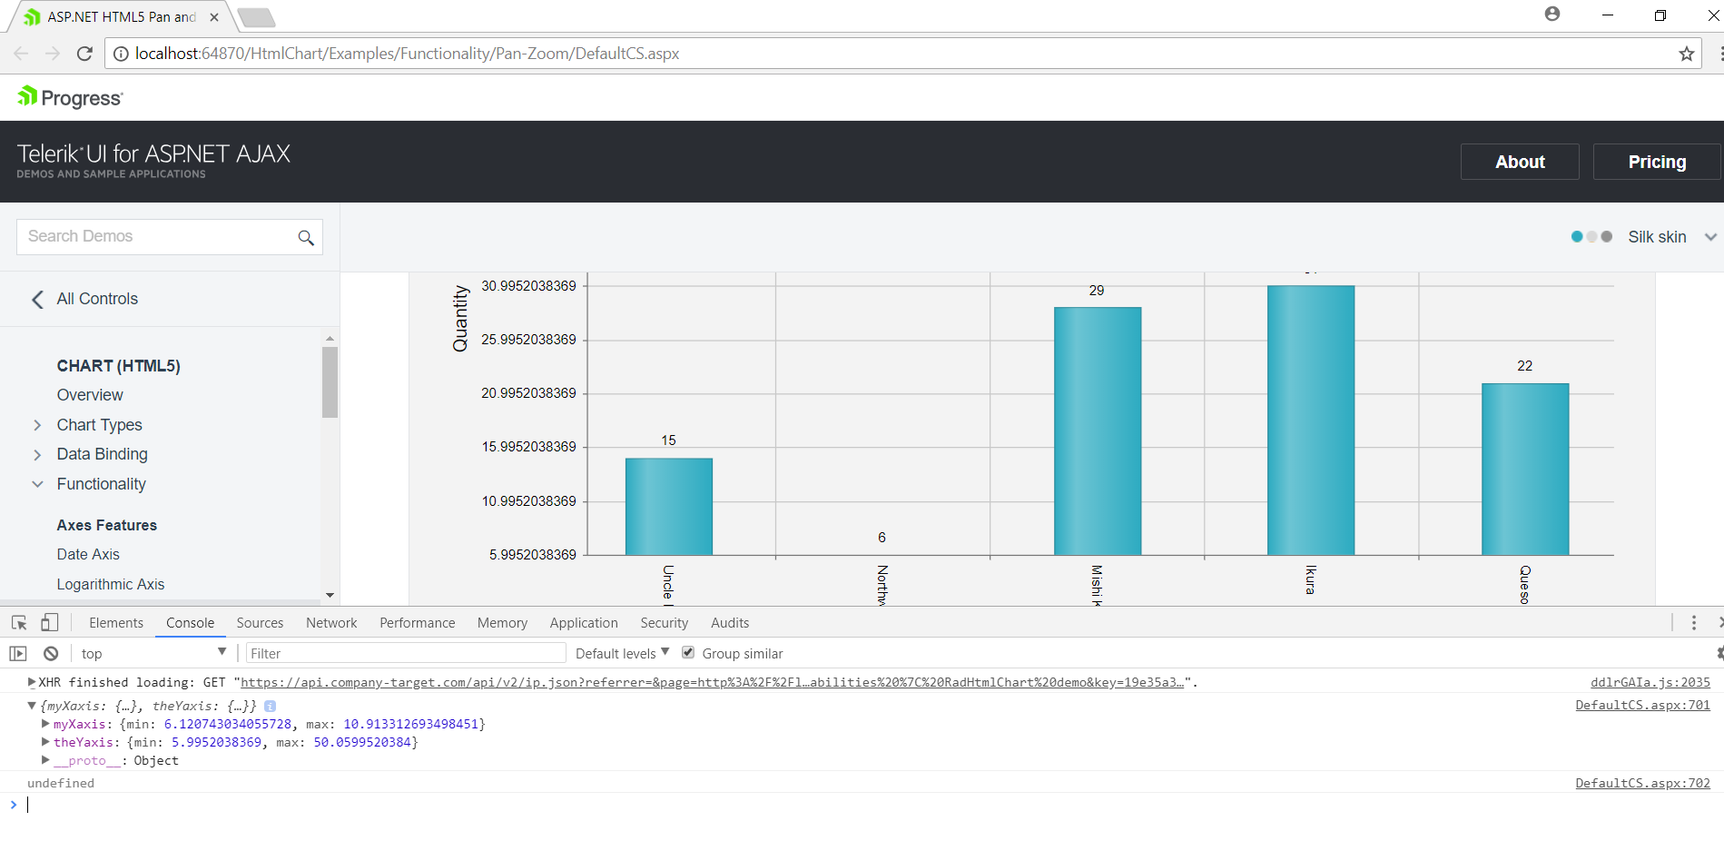Click the Pricing button

coord(1657,162)
